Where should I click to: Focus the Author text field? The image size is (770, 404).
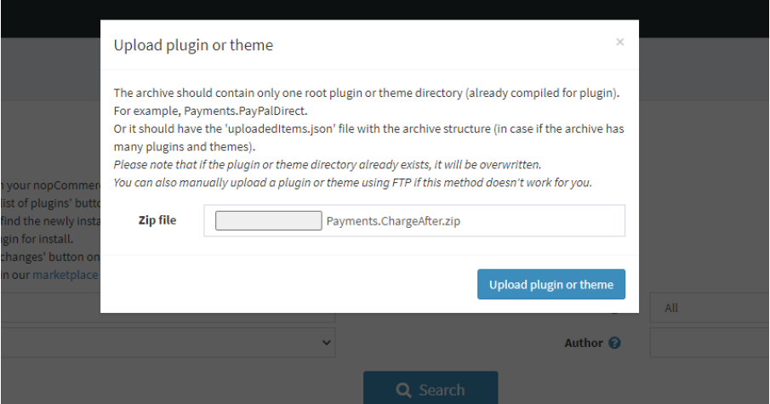click(710, 343)
